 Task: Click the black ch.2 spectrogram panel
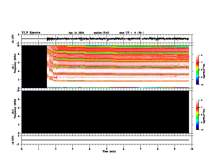pos(105,112)
